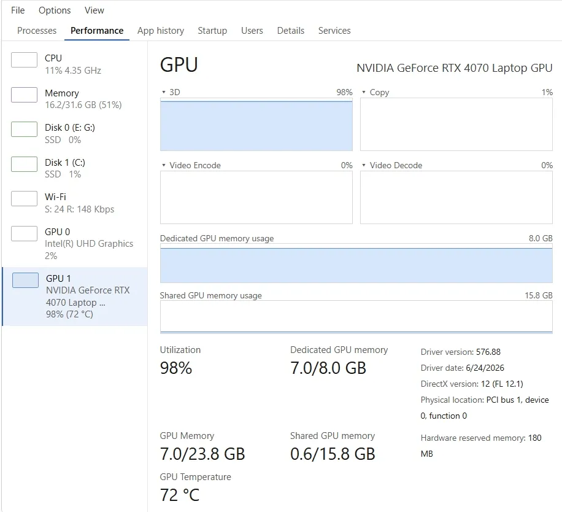Click the GPU 1 mini graph thumbnail

25,280
